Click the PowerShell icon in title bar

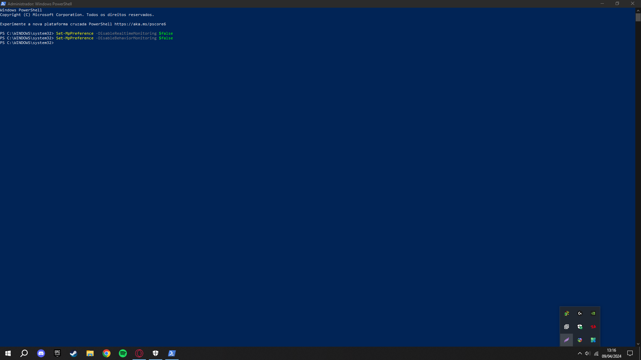3,4
